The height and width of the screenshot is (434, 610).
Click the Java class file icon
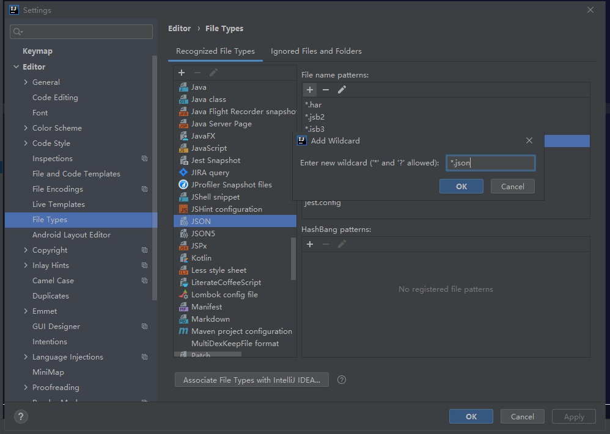click(183, 99)
